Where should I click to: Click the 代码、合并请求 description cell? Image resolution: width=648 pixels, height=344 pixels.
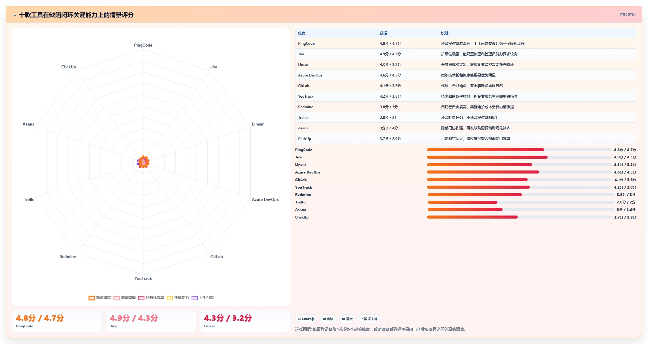[x=472, y=86]
